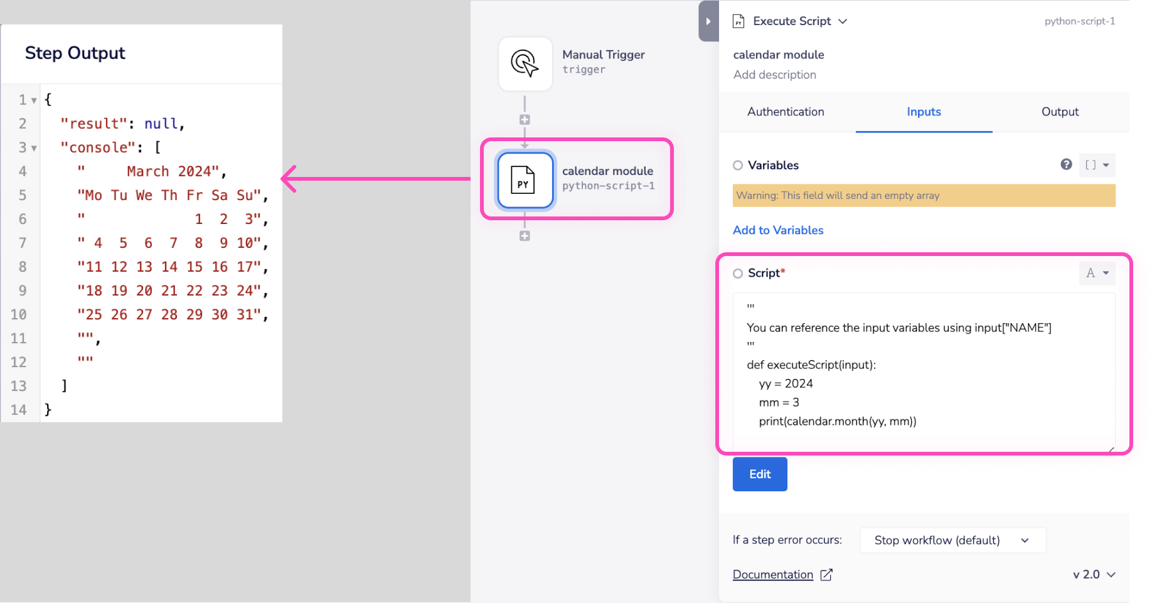Open Variables array type dropdown
1152x603 pixels.
click(1097, 165)
